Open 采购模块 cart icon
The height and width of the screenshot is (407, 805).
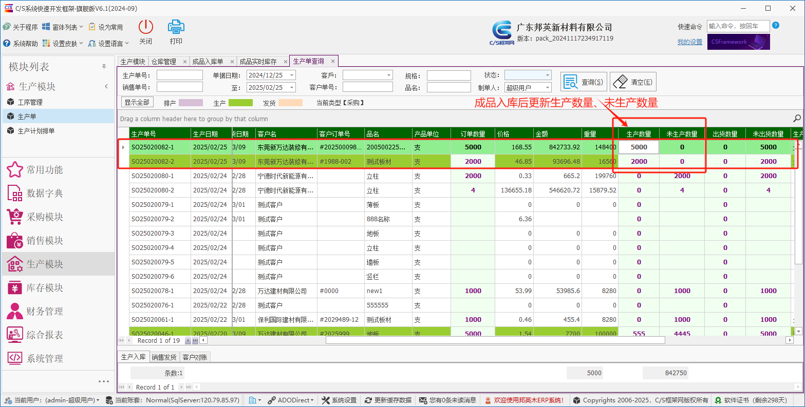point(14,217)
